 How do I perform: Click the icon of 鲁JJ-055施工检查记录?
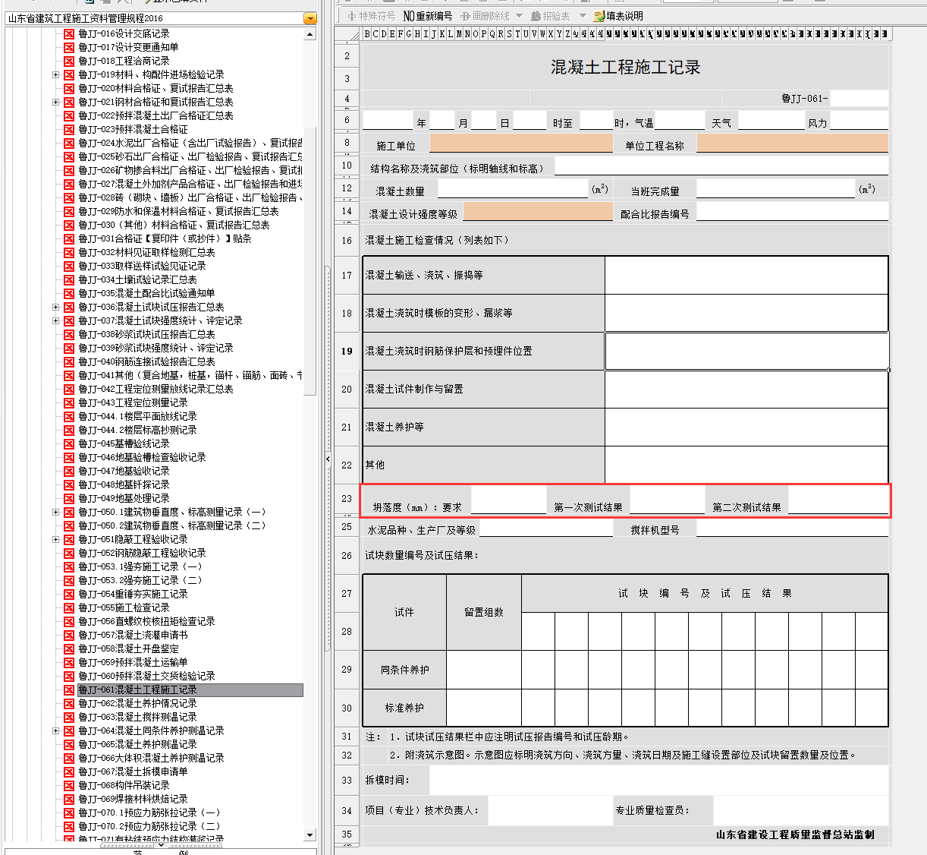coord(69,607)
